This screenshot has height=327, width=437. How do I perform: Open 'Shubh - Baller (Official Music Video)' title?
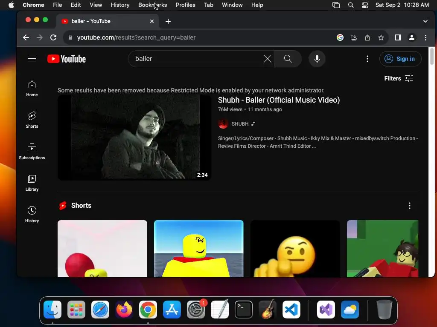tap(279, 100)
